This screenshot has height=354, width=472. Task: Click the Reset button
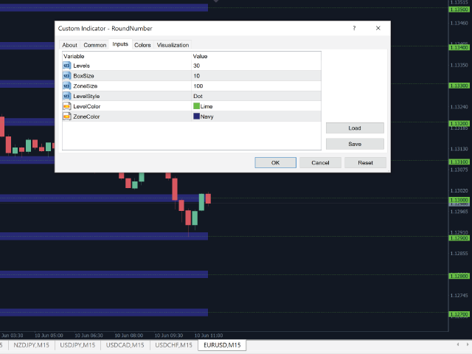click(366, 162)
